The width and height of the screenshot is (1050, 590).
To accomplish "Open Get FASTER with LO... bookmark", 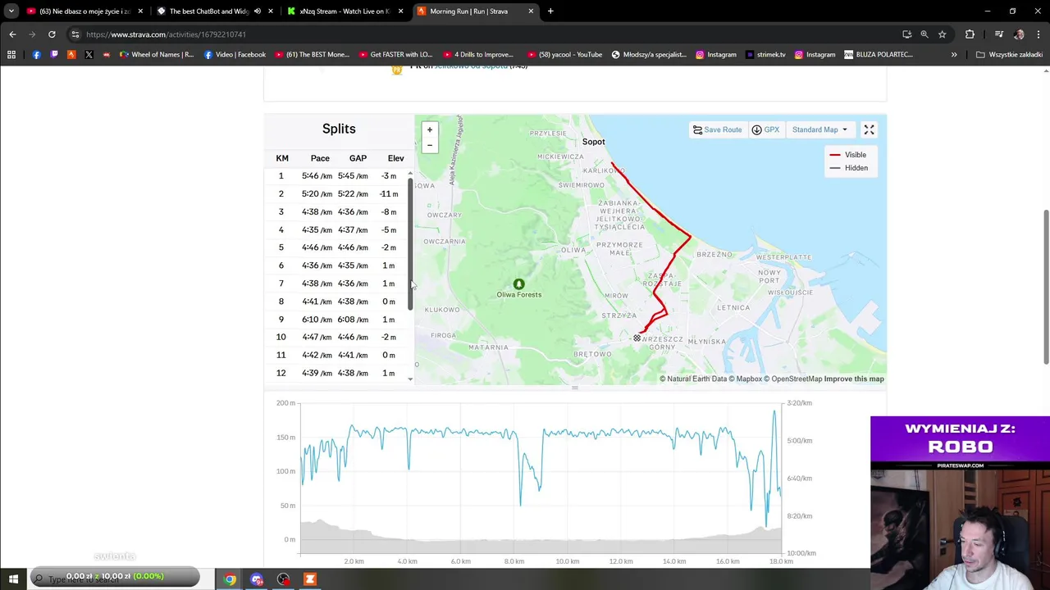I will [395, 55].
